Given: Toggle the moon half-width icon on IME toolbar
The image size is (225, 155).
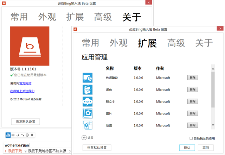Looking at the screenshot, I should pos(18,135).
